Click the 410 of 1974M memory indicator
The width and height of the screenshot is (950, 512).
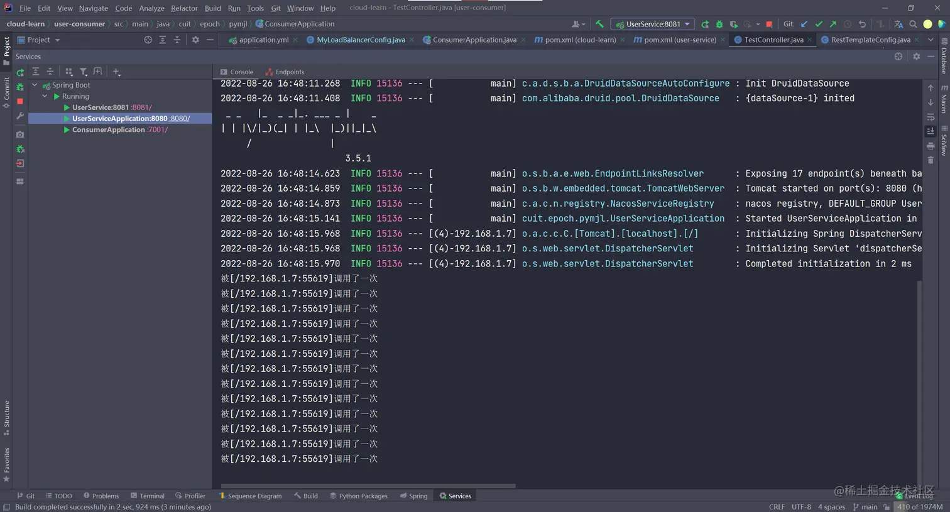[919, 507]
